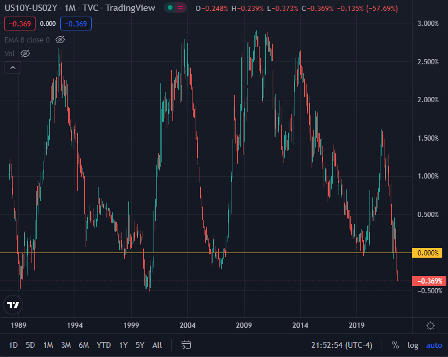The height and width of the screenshot is (357, 448).
Task: Click the 0.000 spread value
Action: pos(48,24)
